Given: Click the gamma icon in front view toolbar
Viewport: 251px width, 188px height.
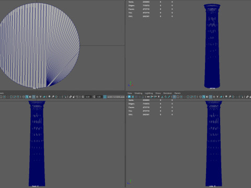Looking at the screenshot, I should point(94,97).
